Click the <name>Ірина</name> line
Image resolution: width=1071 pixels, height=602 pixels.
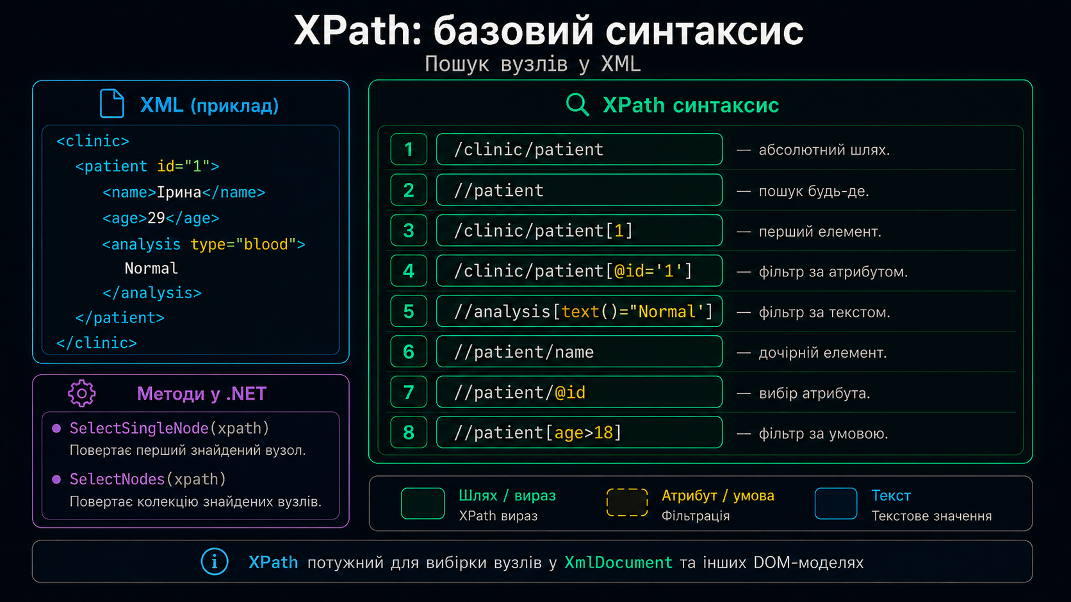[184, 192]
